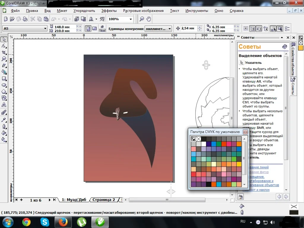
Task: Switch to the Страница 2 tab
Action: pos(104,200)
